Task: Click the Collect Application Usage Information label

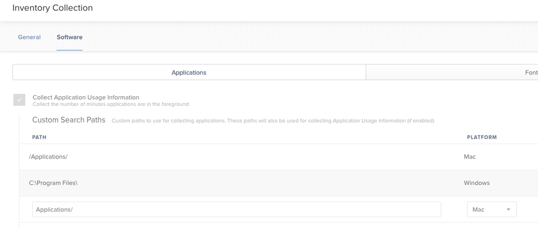Action: (86, 97)
